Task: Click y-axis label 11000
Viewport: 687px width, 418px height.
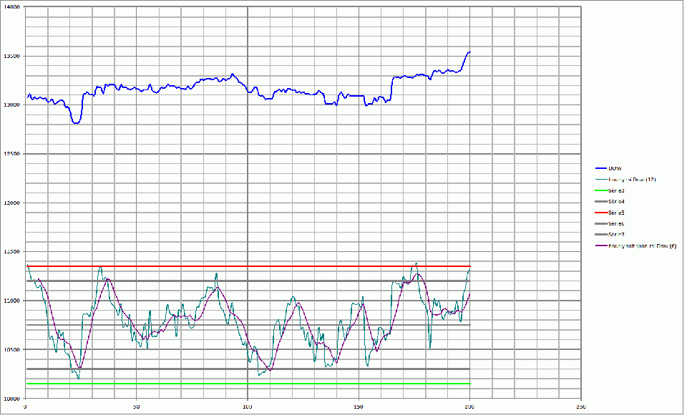Action: tap(12, 301)
